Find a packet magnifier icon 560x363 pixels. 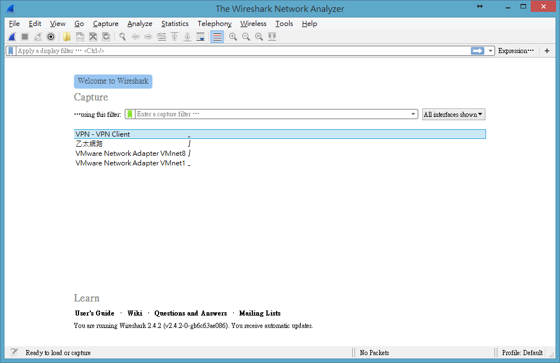click(123, 37)
